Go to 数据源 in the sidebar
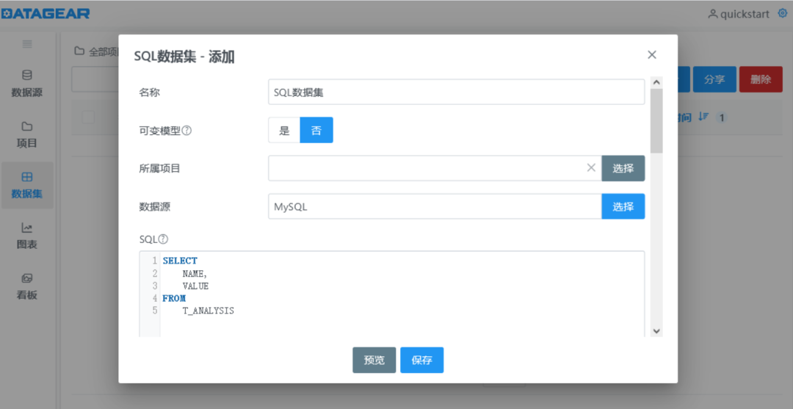This screenshot has height=409, width=793. (x=27, y=83)
